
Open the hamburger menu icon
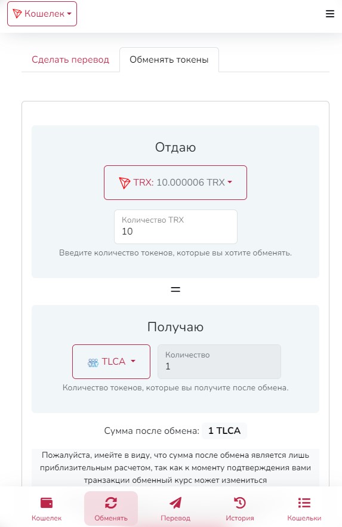330,14
